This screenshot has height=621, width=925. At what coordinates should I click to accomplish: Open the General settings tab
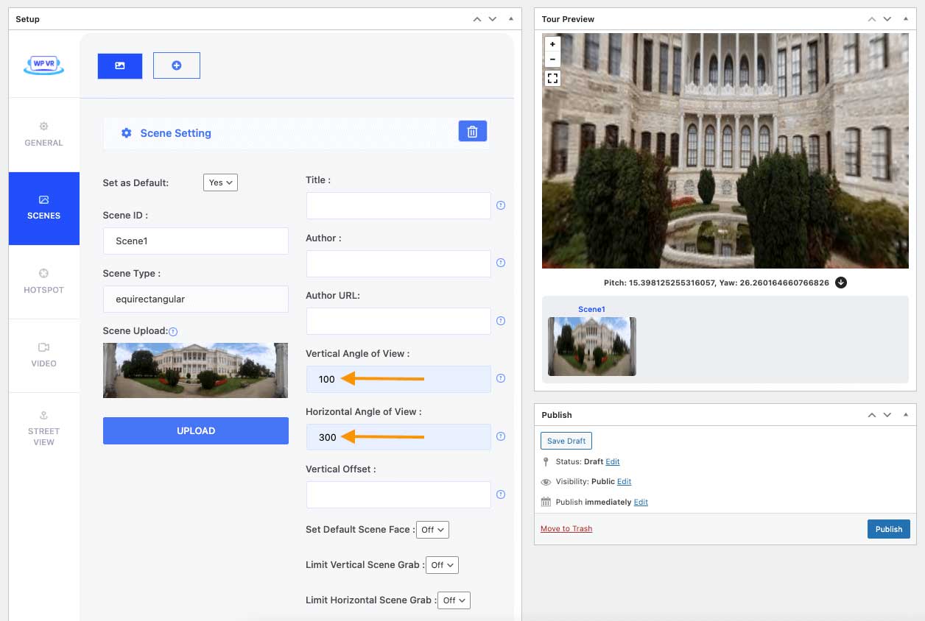tap(43, 134)
